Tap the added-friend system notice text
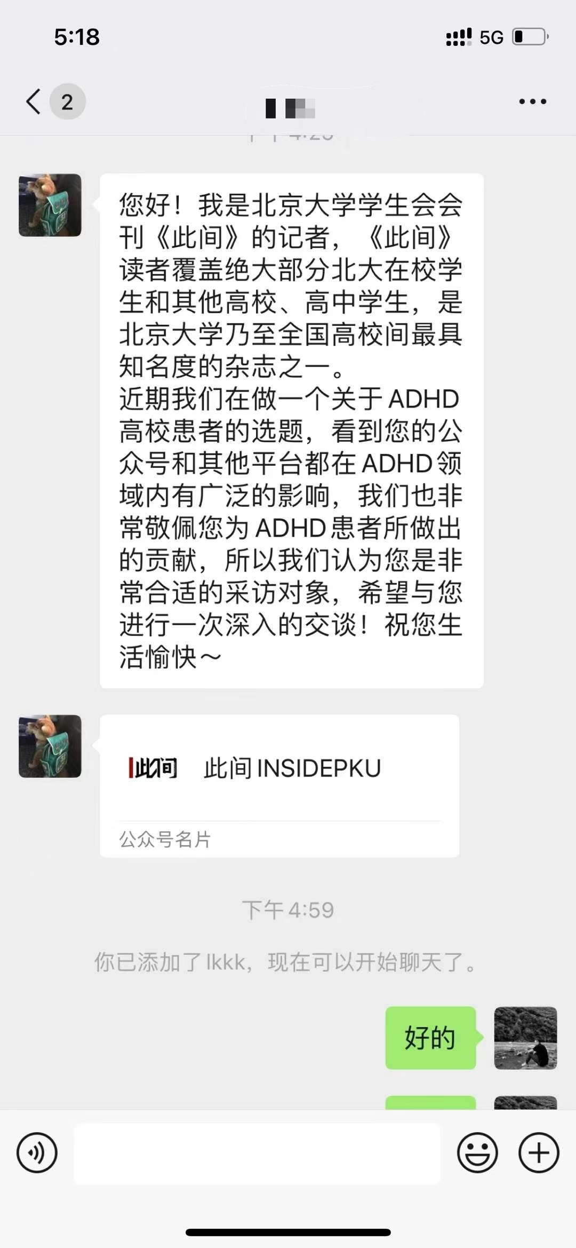This screenshot has width=576, height=1248. pos(285,962)
